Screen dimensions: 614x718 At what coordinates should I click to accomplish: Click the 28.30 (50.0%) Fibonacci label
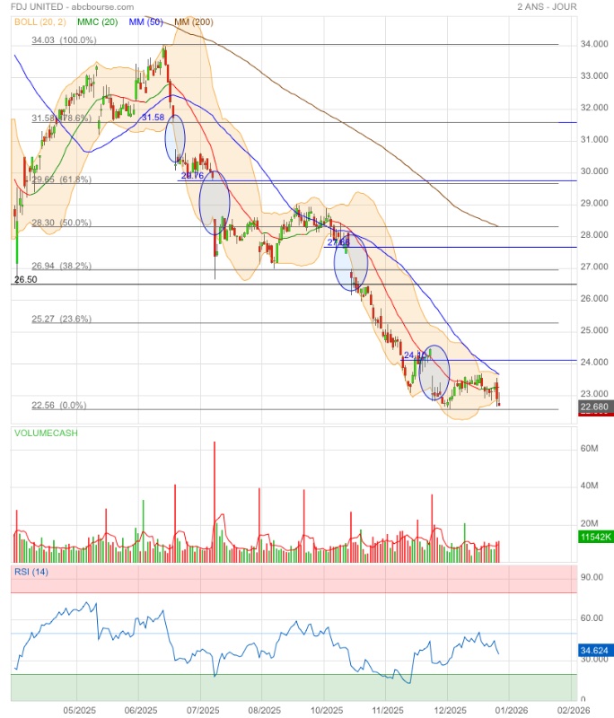point(61,223)
